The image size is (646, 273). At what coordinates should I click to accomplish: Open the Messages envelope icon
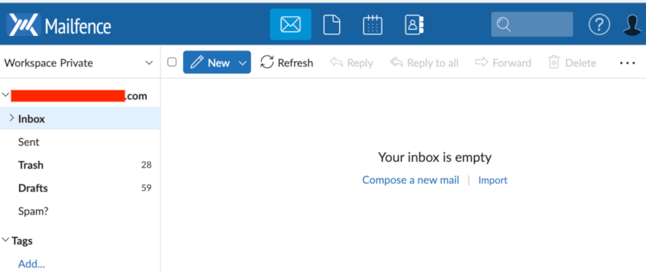point(290,25)
